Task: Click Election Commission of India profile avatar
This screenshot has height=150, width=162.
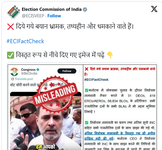Action: click(x=14, y=12)
